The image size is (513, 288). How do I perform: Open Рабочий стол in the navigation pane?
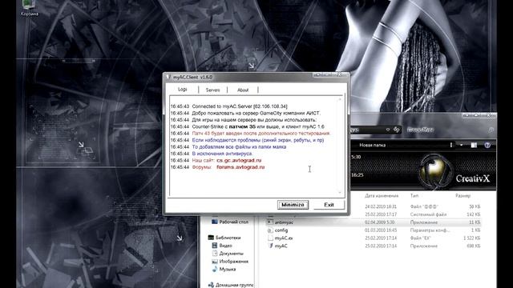(x=233, y=222)
